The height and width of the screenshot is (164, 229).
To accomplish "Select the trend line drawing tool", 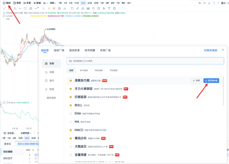I will pos(4,9).
